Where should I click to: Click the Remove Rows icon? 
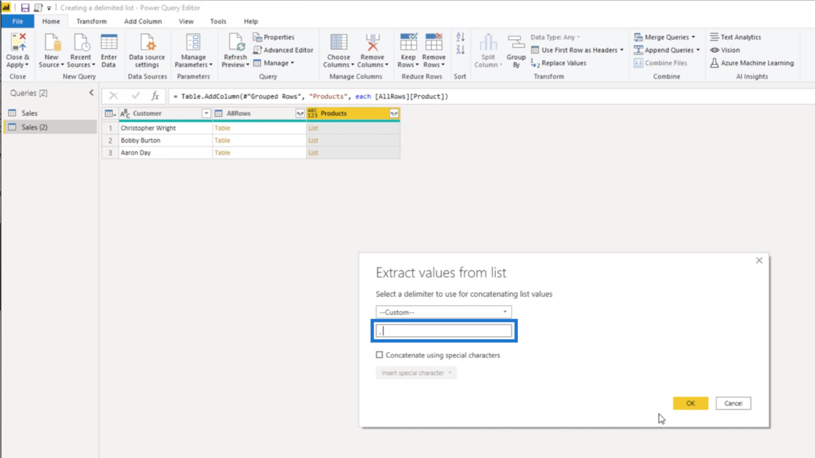click(x=434, y=43)
